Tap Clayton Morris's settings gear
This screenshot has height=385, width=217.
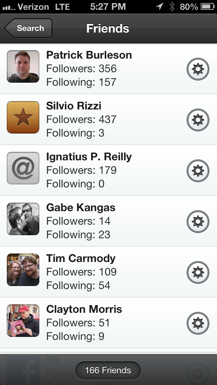click(x=198, y=323)
